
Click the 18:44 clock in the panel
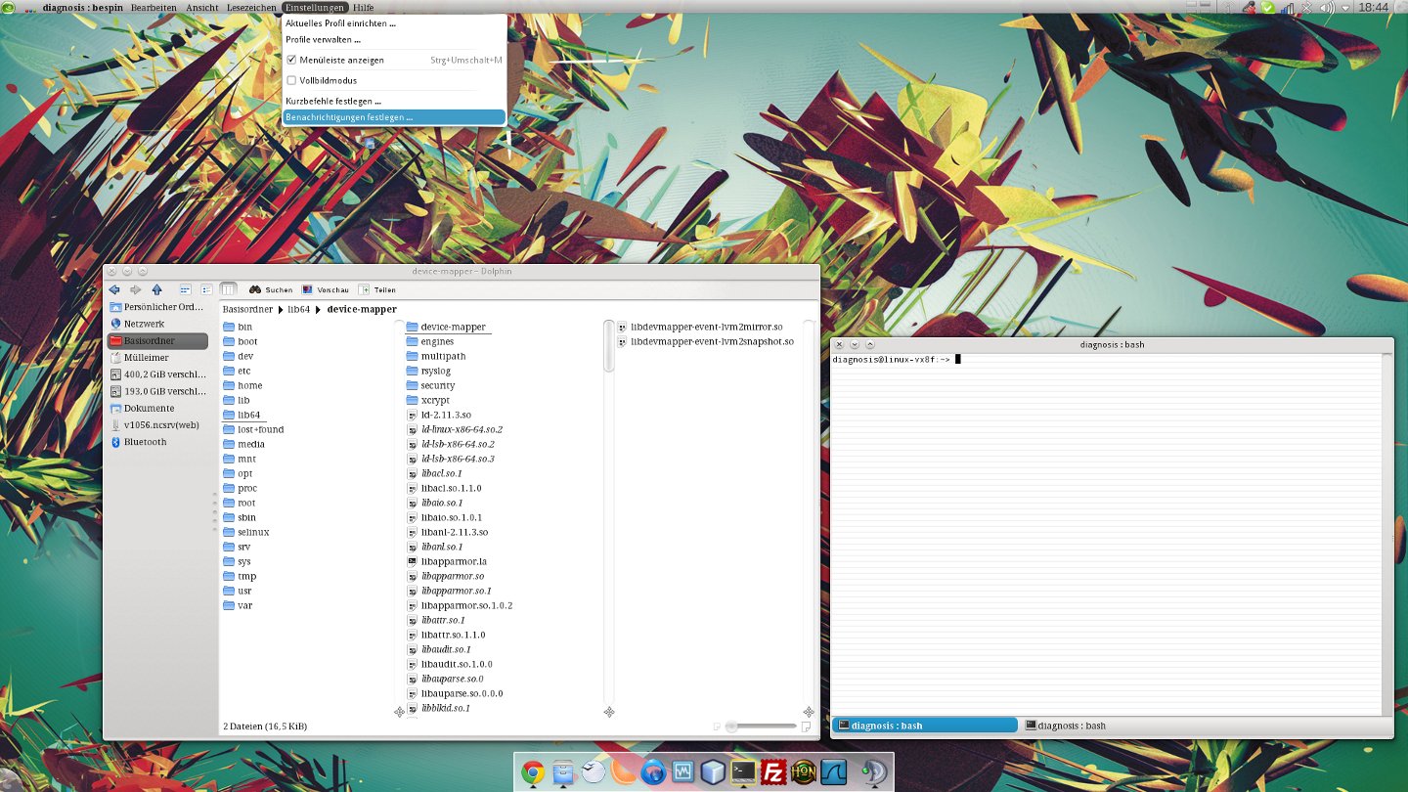(1374, 7)
